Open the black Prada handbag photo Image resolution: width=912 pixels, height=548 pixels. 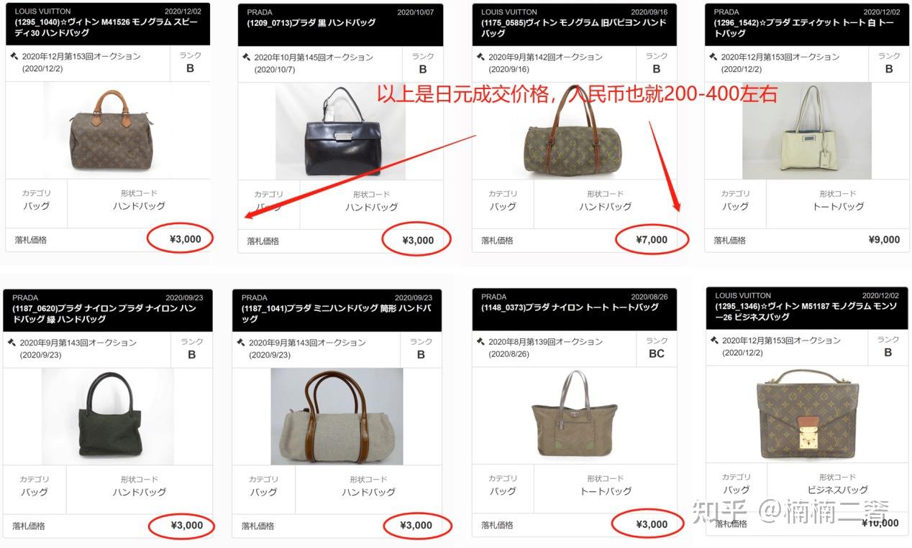click(340, 131)
